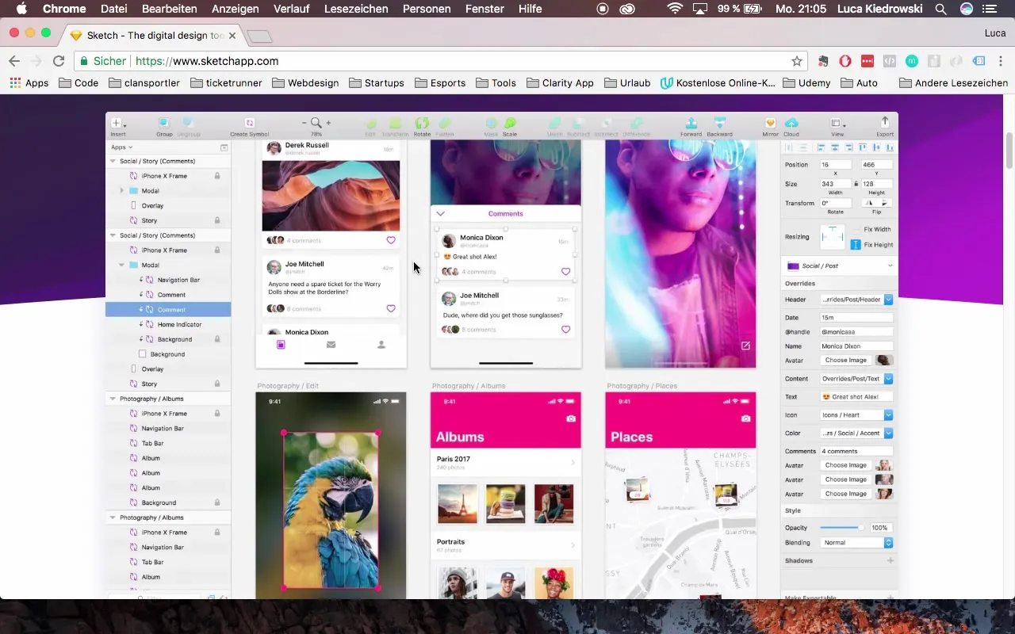Viewport: 1015px width, 634px height.
Task: Toggle Fix Width resizing option
Action: pos(856,230)
